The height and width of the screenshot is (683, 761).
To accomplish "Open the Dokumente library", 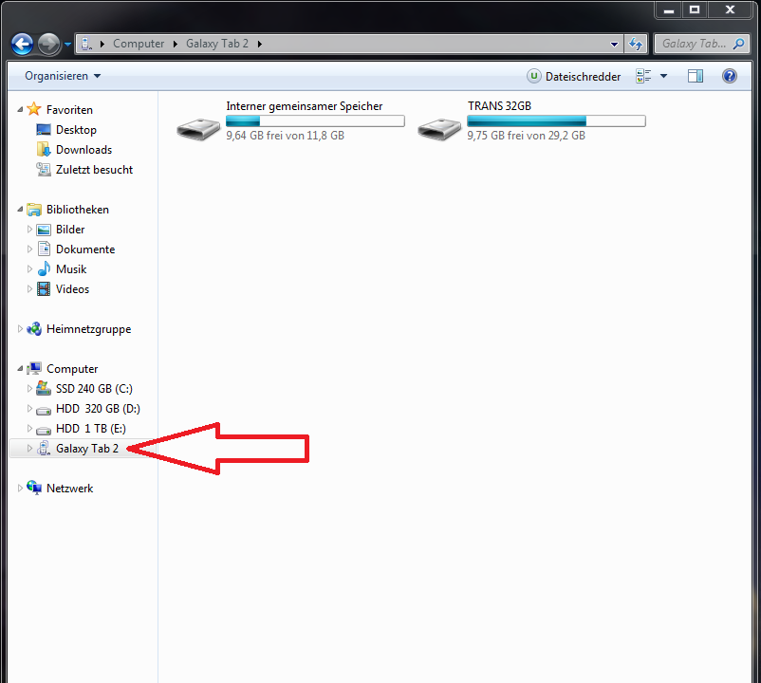I will [85, 249].
